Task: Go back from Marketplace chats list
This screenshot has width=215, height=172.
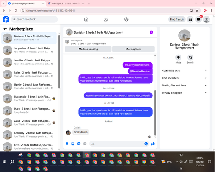Action: point(5,29)
